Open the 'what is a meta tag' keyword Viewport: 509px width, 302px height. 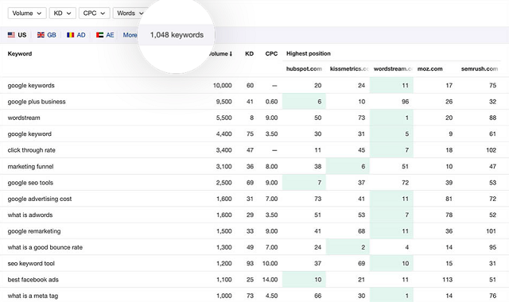33,296
